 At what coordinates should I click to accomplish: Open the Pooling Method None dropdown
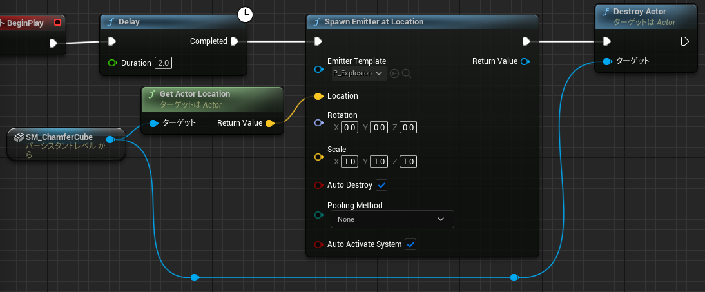click(392, 219)
